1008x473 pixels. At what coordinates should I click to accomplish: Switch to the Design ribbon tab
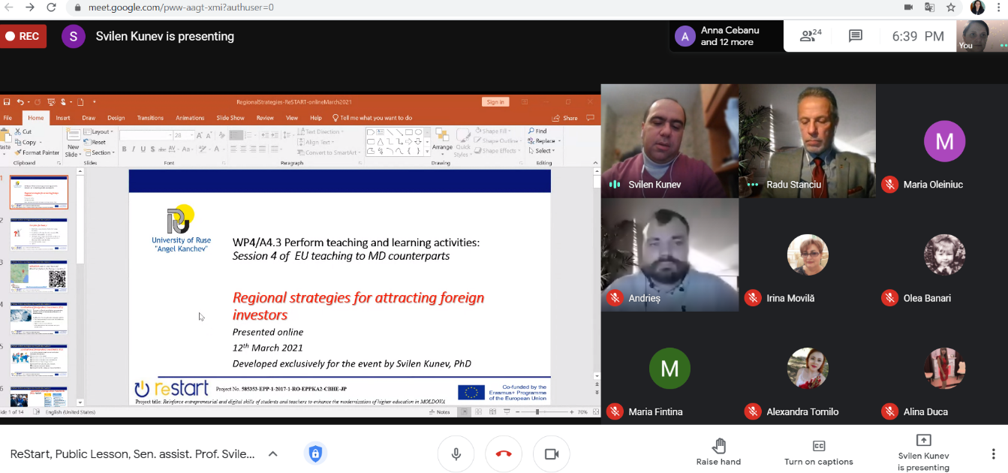(116, 118)
